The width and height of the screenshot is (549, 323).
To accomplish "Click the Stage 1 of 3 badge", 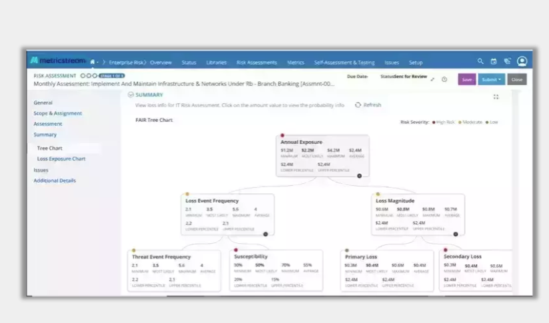I will (112, 75).
